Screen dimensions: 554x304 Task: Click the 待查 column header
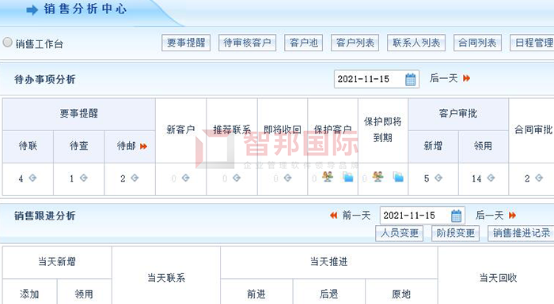coord(79,146)
